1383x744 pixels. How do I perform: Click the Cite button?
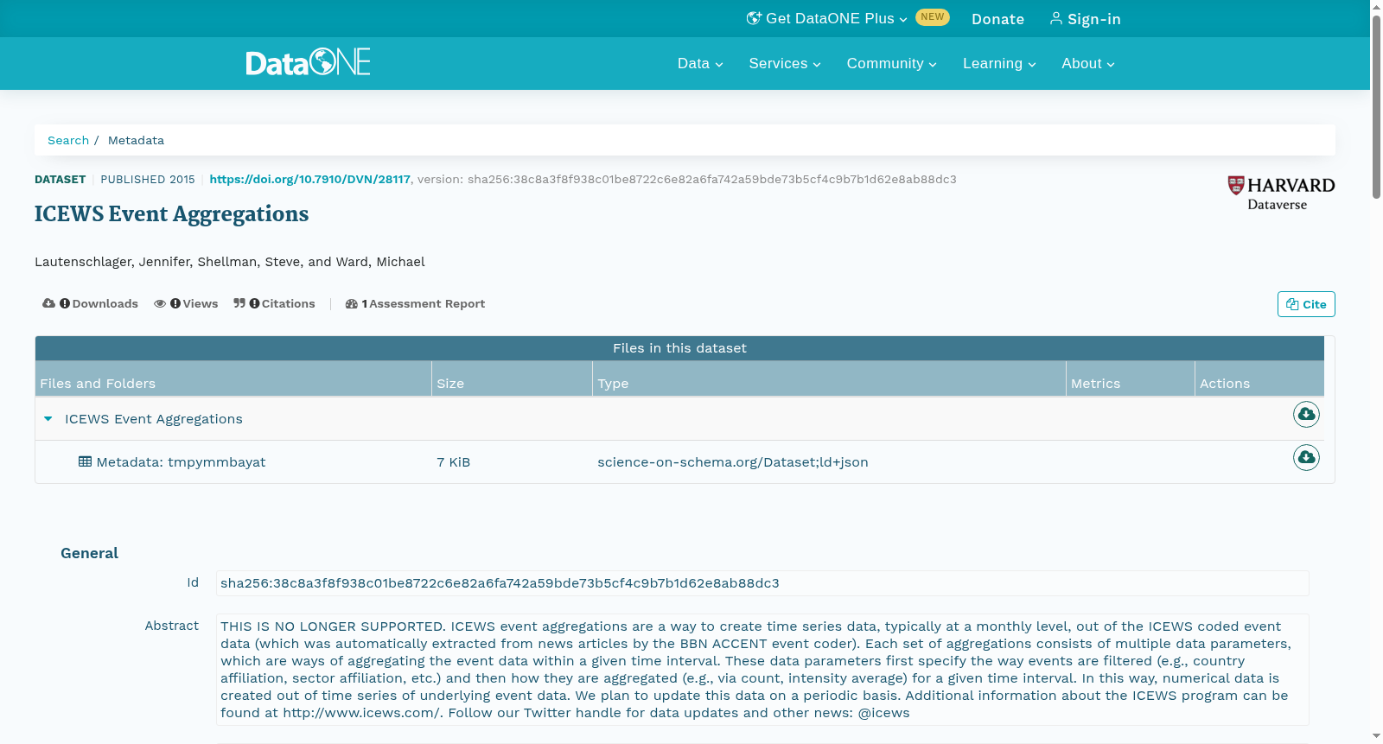click(1306, 304)
